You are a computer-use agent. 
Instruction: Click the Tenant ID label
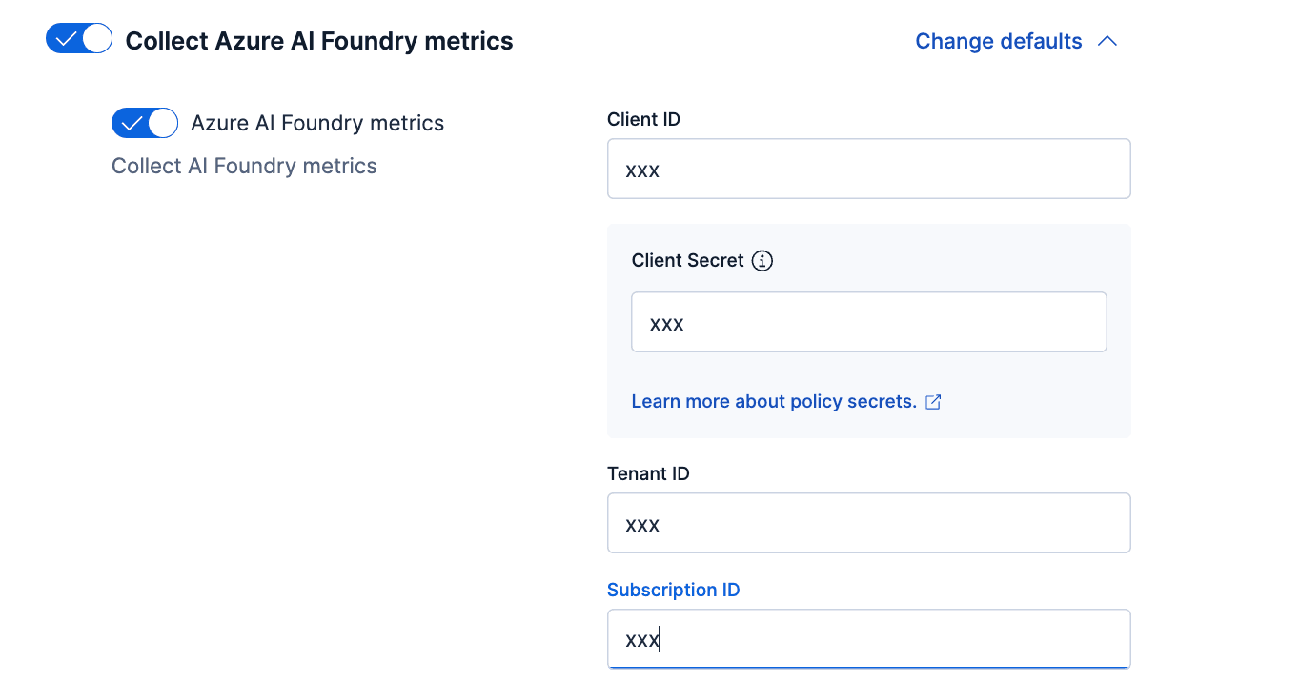click(x=648, y=473)
